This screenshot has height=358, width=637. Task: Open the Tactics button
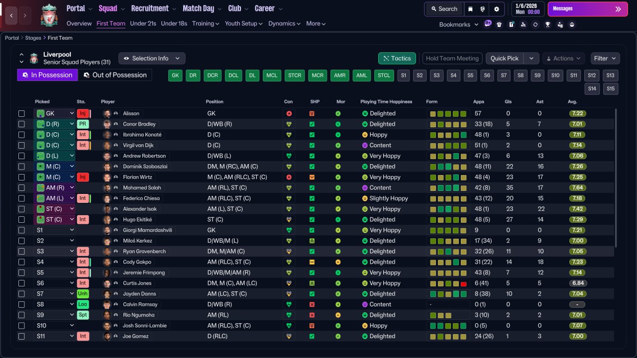(x=397, y=58)
